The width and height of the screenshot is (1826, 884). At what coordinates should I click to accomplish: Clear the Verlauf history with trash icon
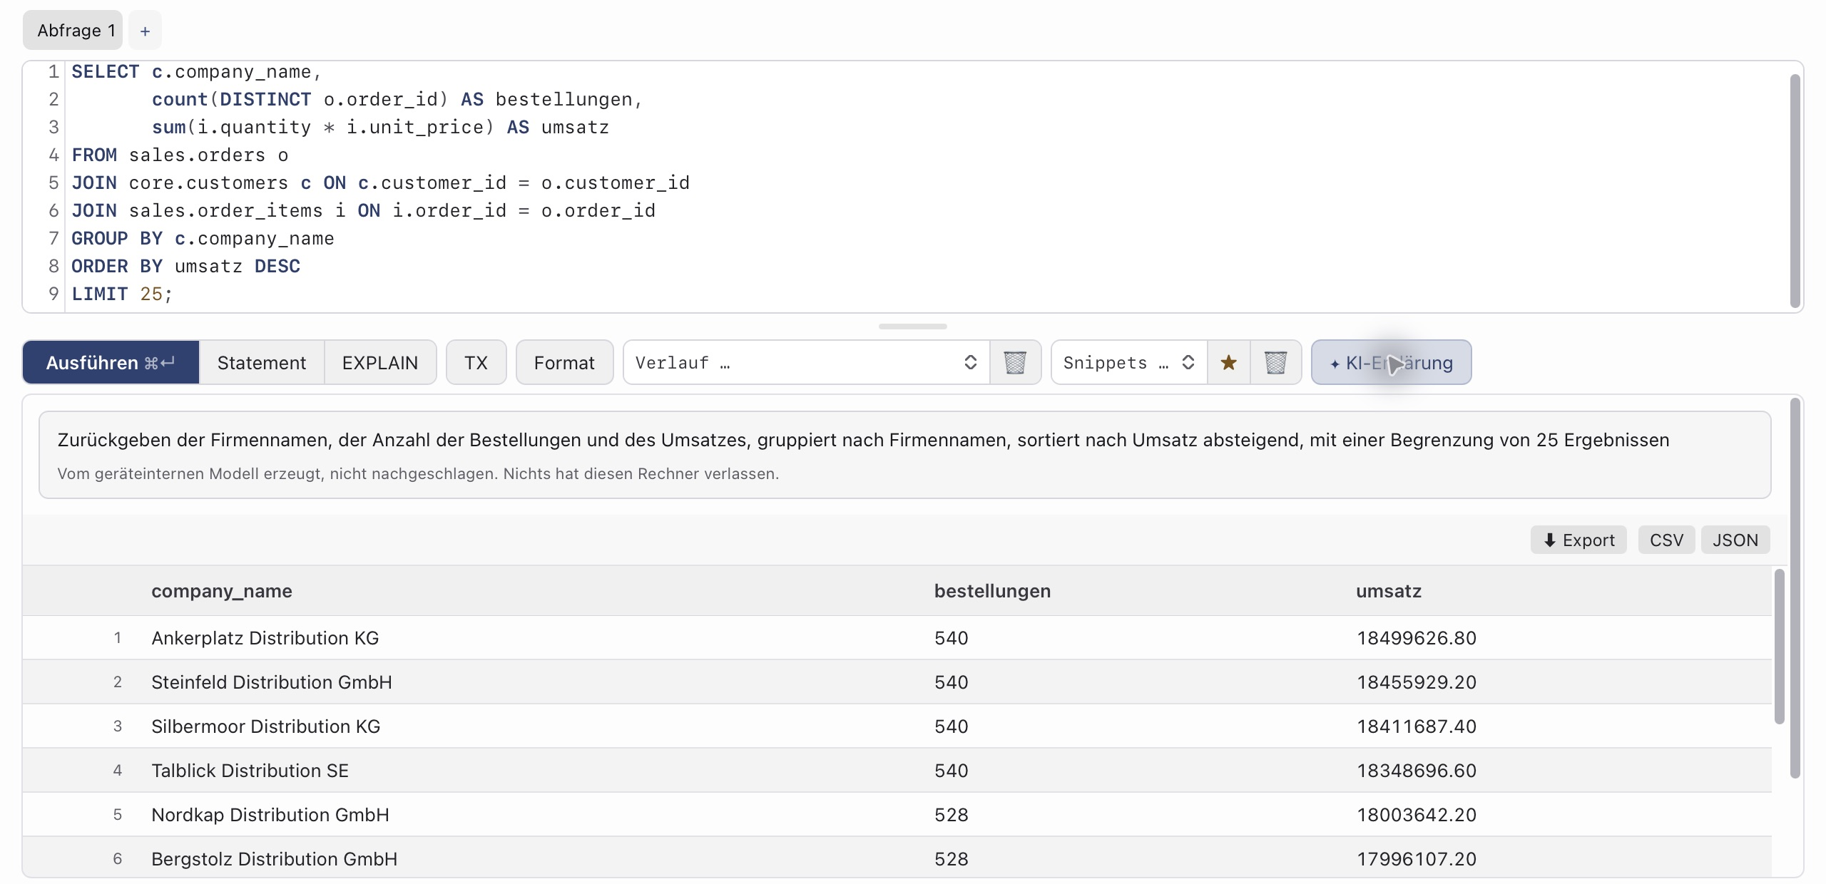point(1015,362)
